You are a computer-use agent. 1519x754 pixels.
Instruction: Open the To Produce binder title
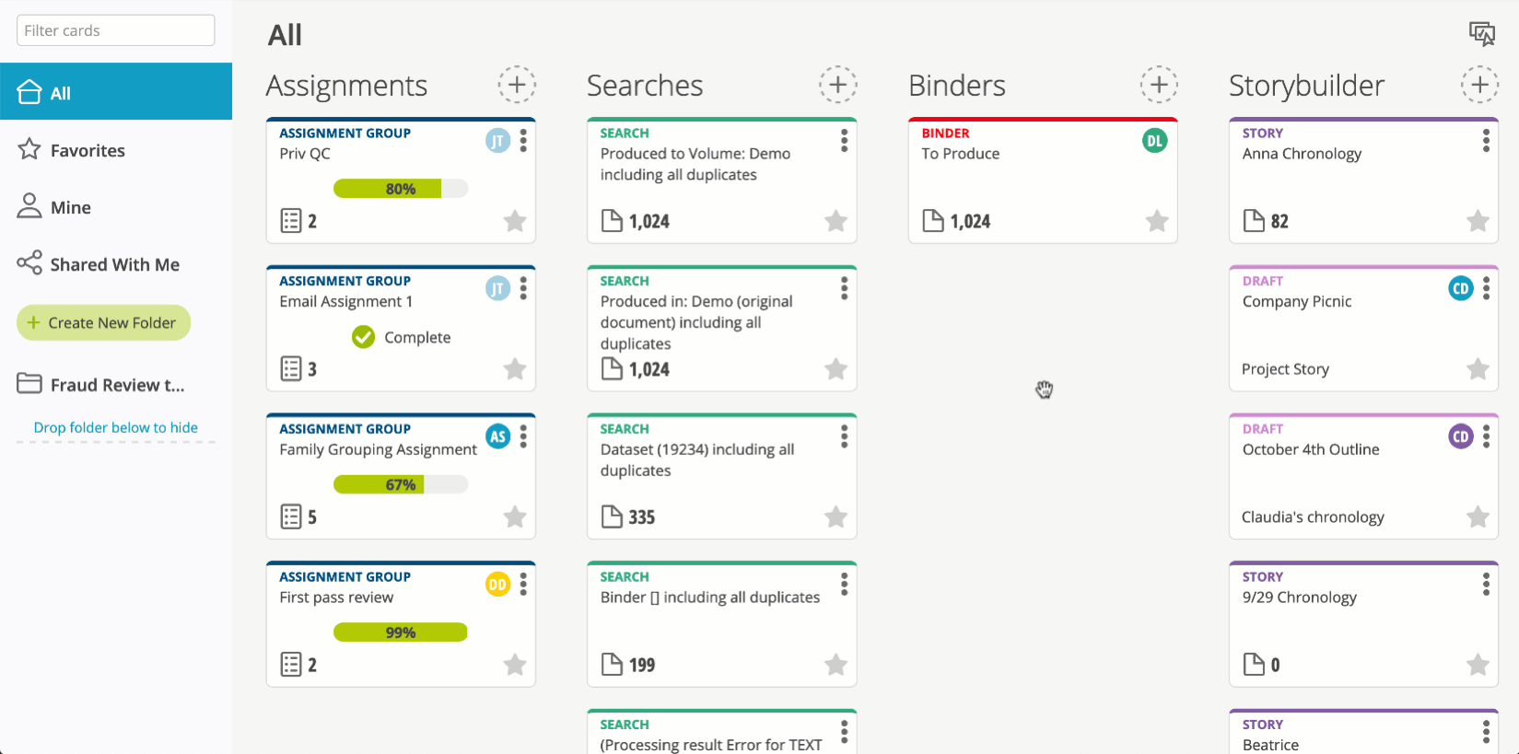961,154
